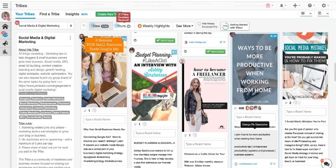This screenshot has width=336, height=168.
Task: Open the How to Become a Freelancer pin image
Action: (205, 96)
